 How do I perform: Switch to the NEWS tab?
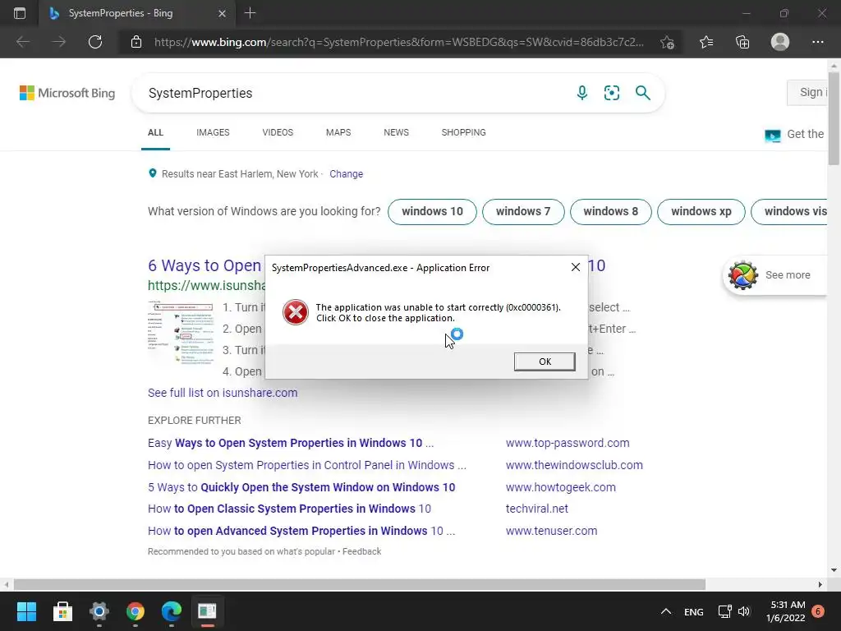coord(397,132)
